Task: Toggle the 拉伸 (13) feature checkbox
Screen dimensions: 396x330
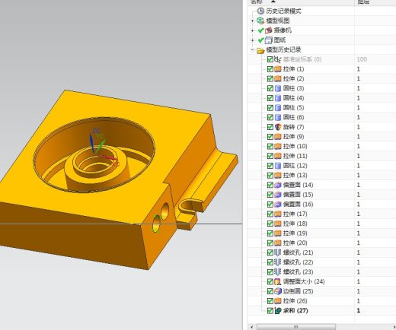Action: (x=270, y=176)
